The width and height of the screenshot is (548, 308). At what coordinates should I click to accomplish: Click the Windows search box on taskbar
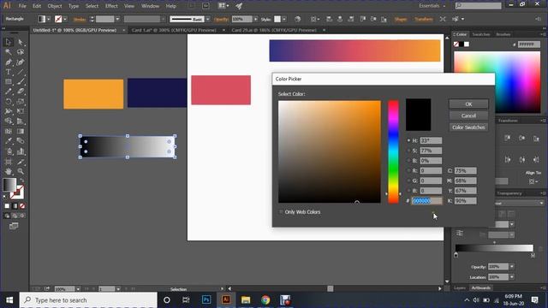point(88,300)
